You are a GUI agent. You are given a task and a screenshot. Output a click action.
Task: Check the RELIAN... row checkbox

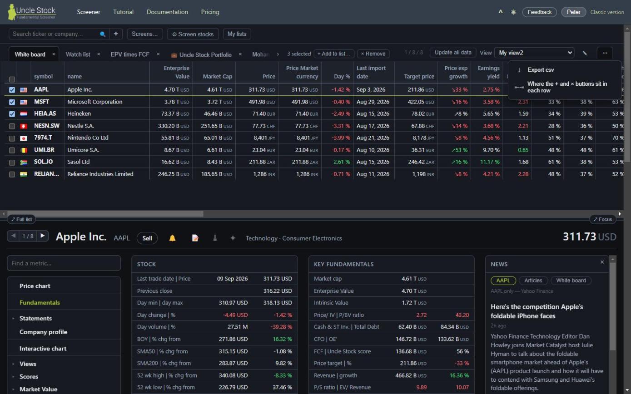[x=12, y=174]
